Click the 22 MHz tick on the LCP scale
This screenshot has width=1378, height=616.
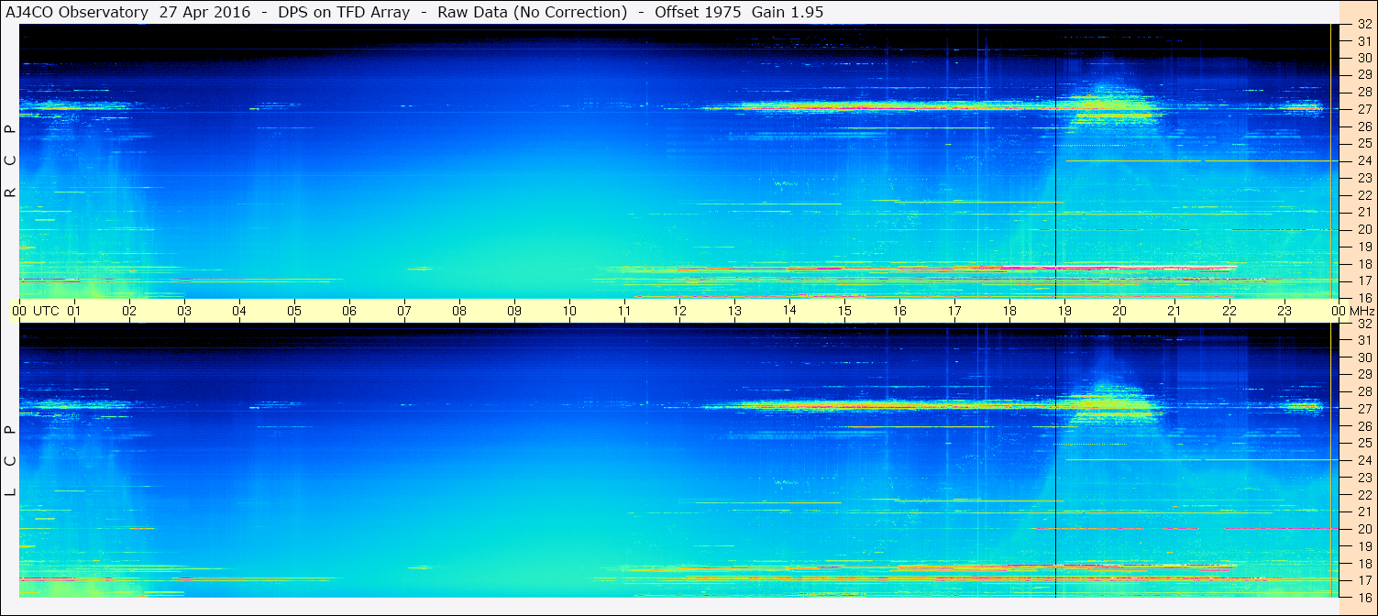[x=1363, y=495]
